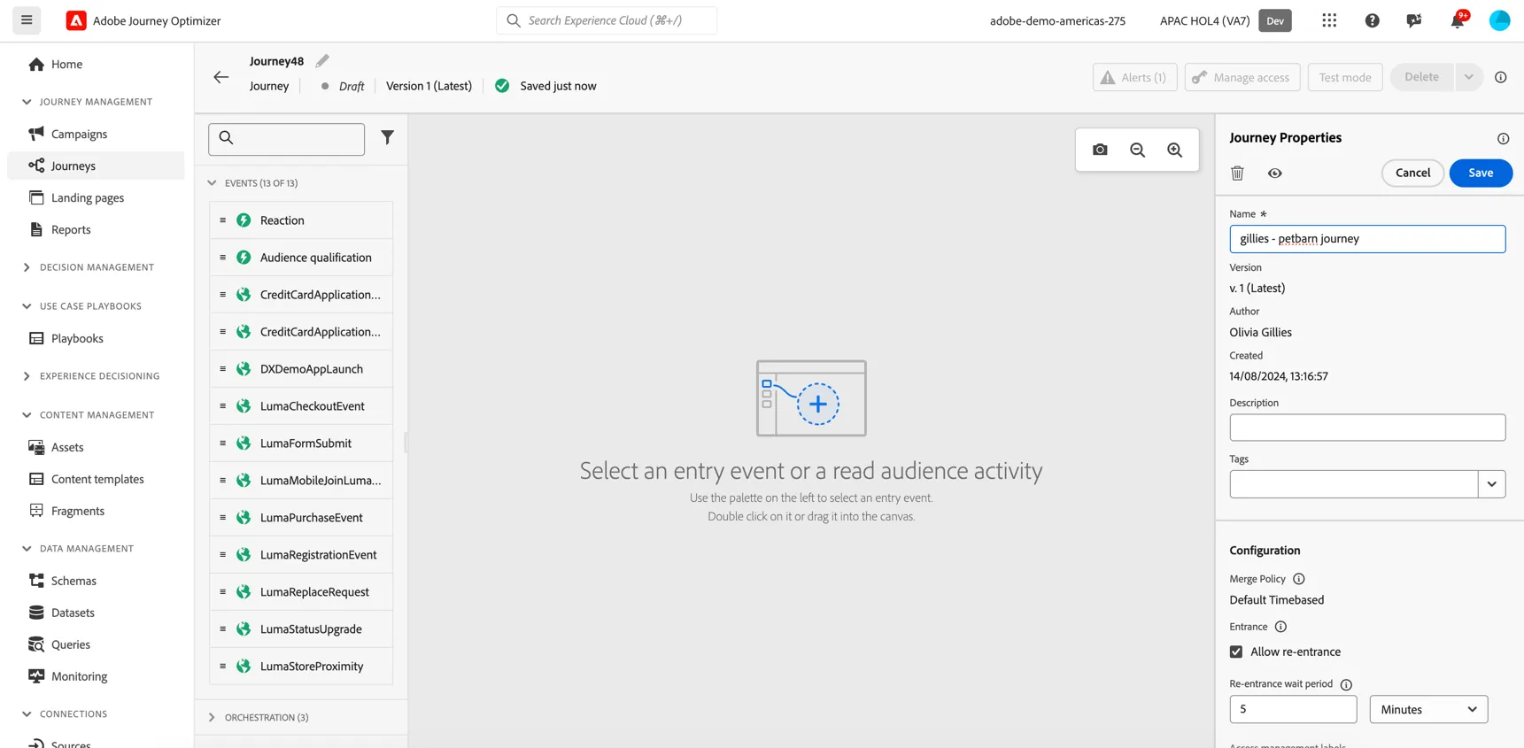1524x748 pixels.
Task: Click the Cancel button
Action: click(1412, 173)
